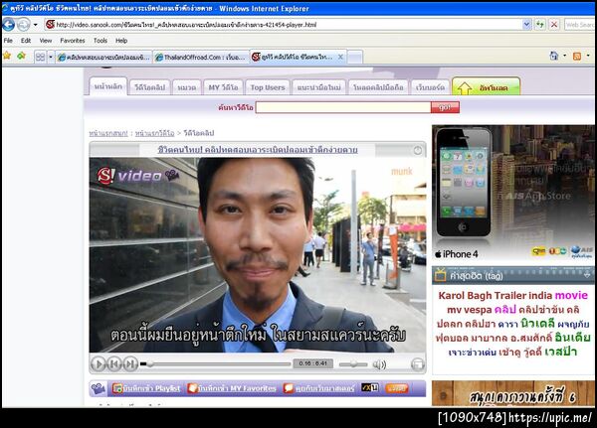Click the round icon in player title bar

point(418,151)
